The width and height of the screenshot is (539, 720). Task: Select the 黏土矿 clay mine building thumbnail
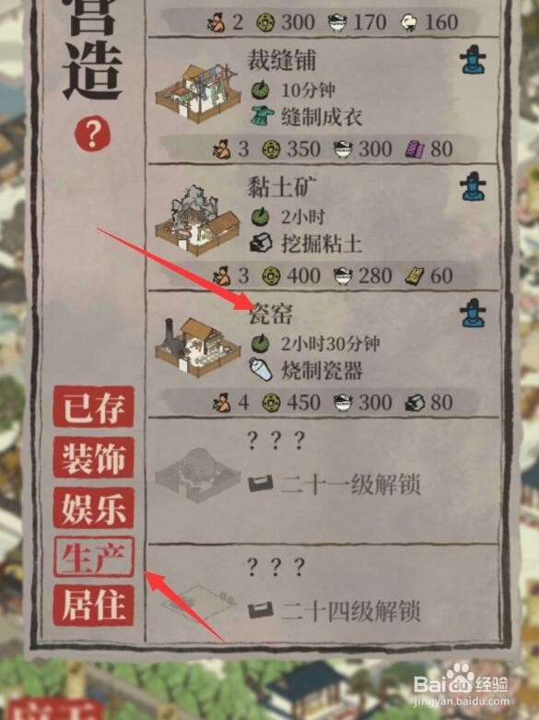tap(198, 220)
